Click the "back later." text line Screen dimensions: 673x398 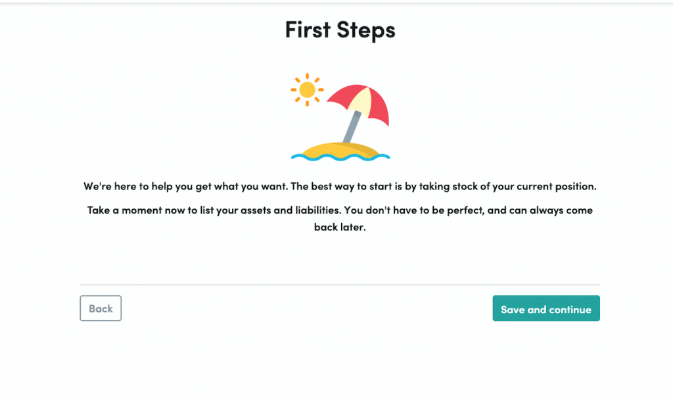[339, 227]
